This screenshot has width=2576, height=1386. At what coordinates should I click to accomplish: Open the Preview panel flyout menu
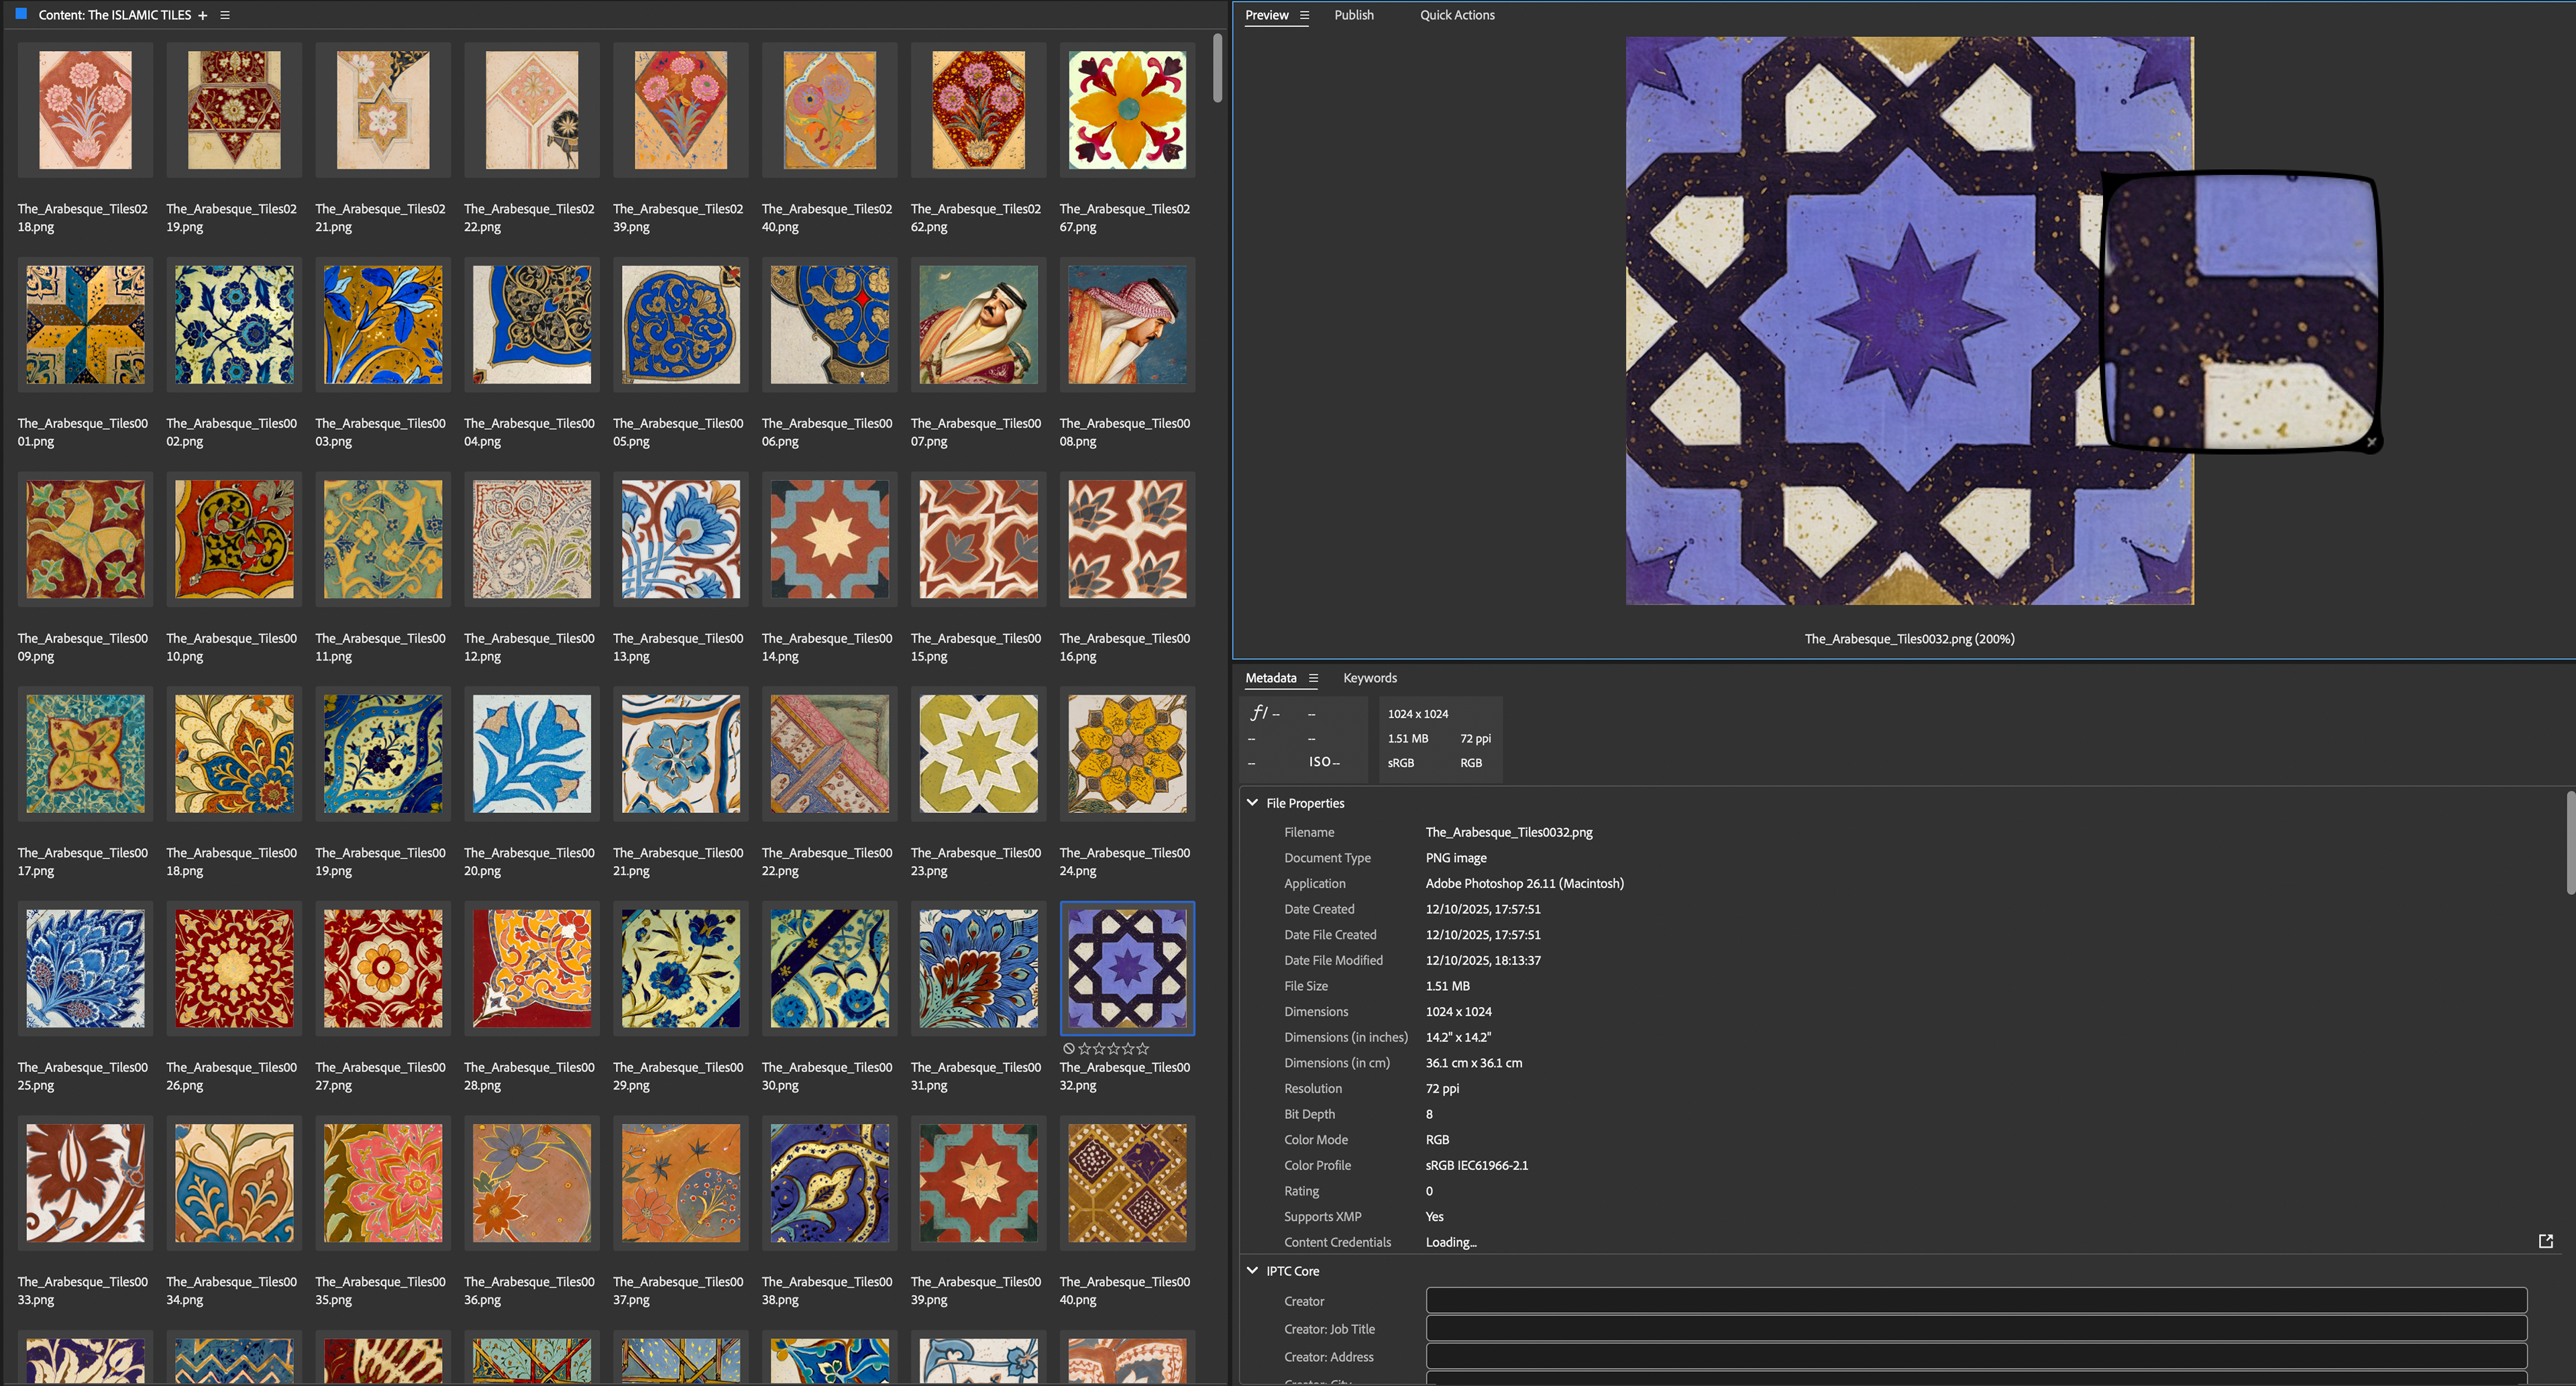pos(1305,15)
